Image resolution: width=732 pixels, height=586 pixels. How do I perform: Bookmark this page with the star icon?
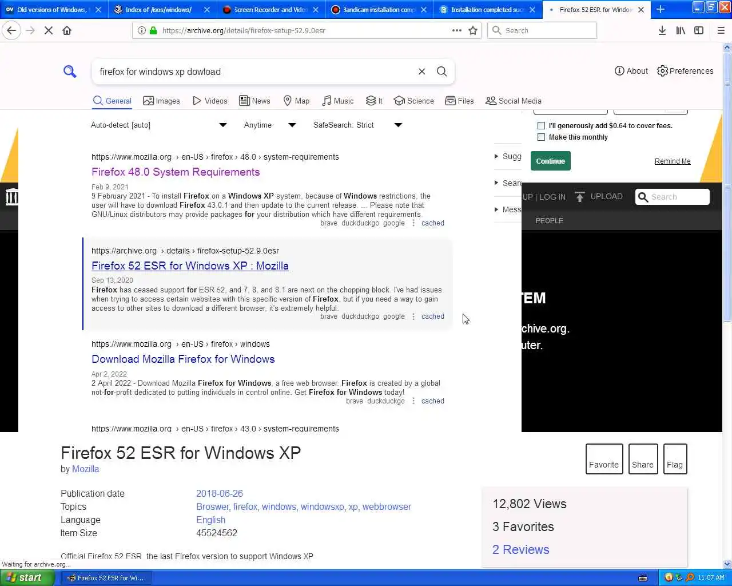(473, 30)
